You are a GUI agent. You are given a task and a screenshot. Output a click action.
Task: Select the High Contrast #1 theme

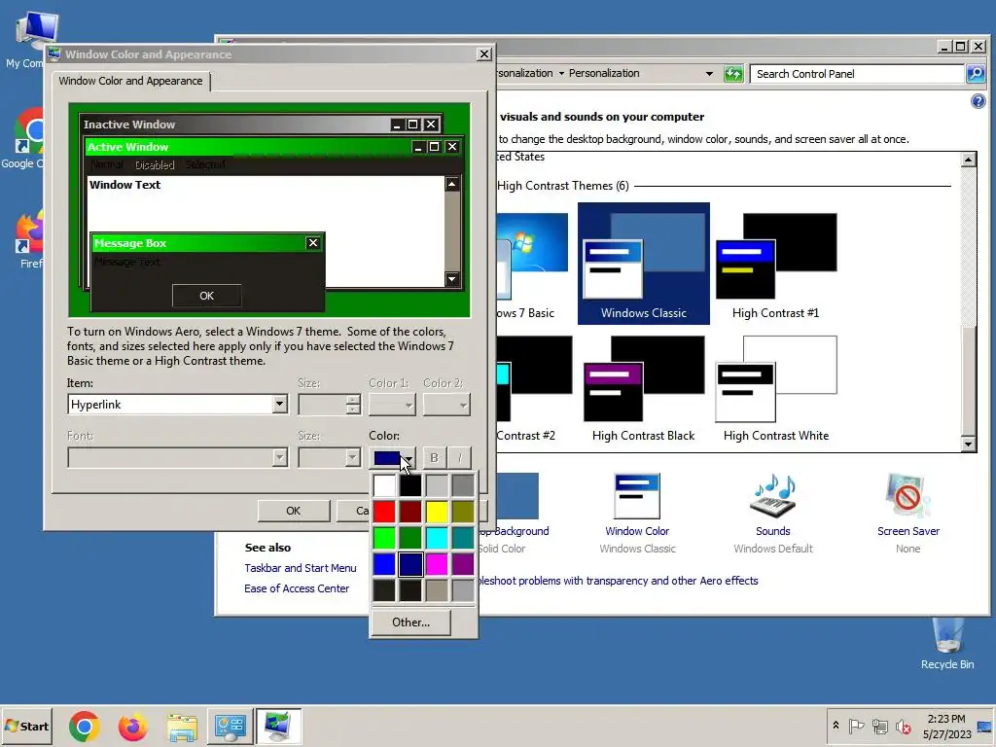(x=775, y=264)
